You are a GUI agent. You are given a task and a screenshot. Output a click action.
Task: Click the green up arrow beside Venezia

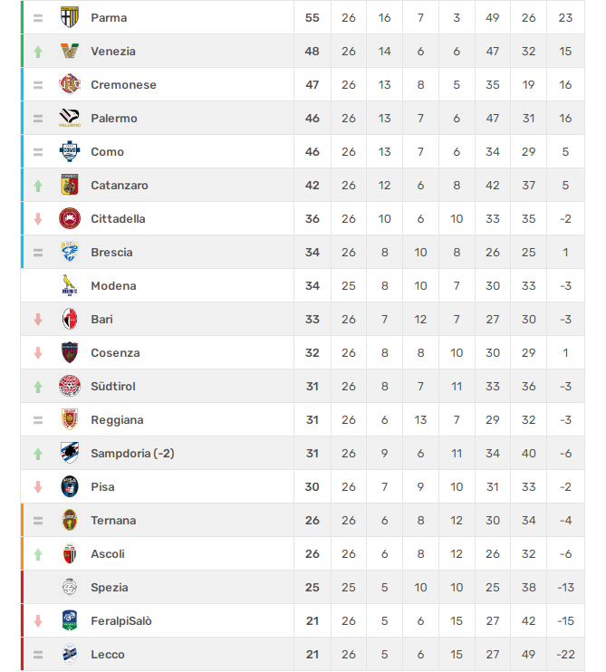(38, 52)
